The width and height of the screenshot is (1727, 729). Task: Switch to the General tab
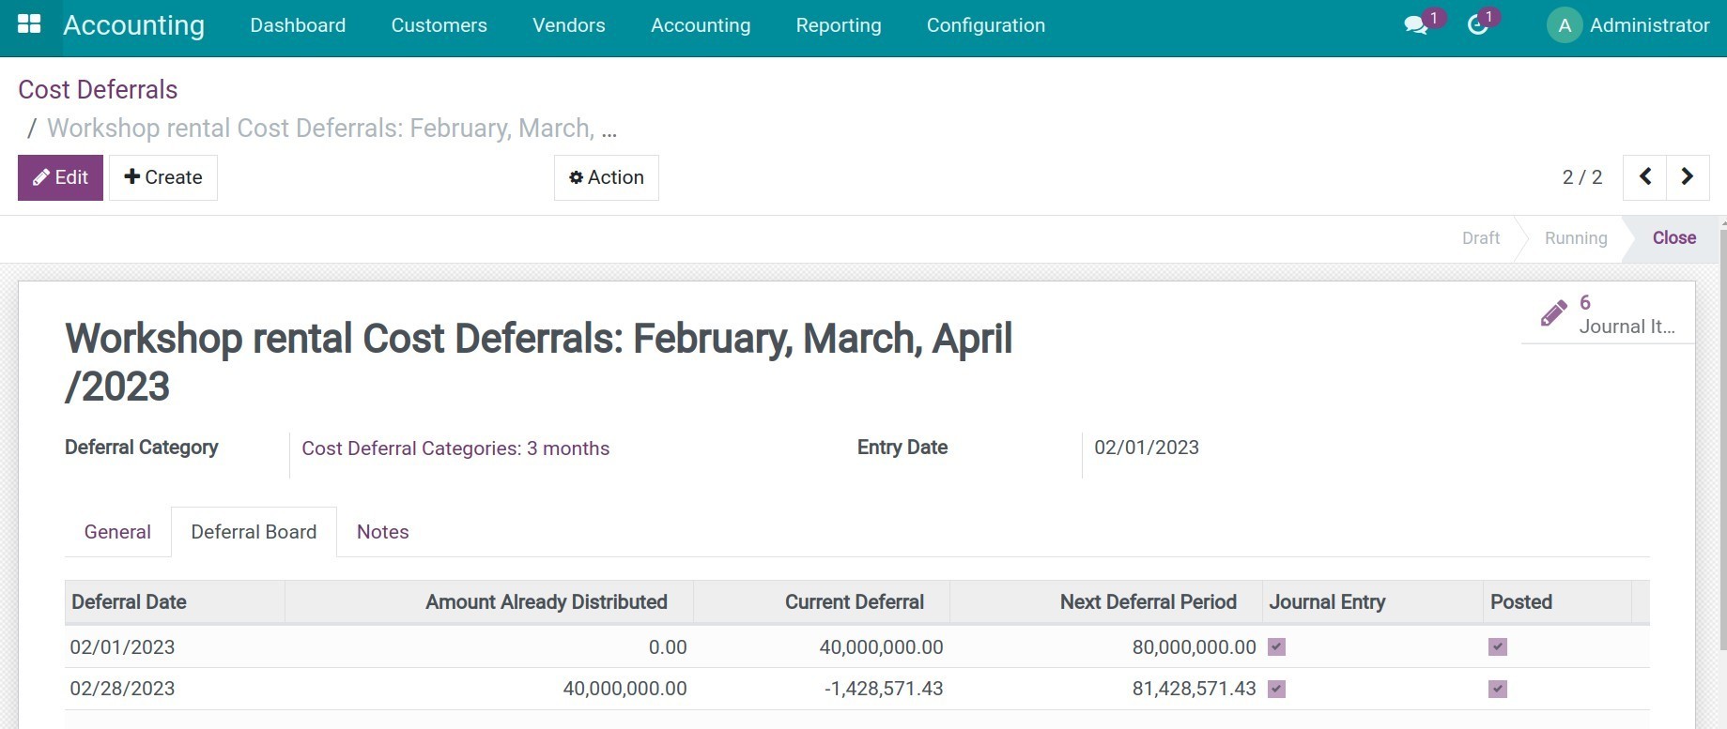click(117, 532)
